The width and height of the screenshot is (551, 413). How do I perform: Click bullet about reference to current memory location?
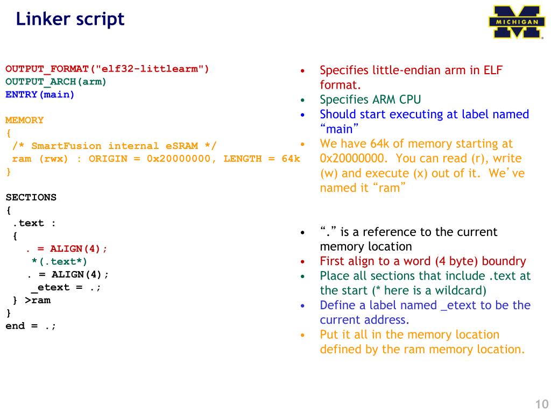click(408, 239)
